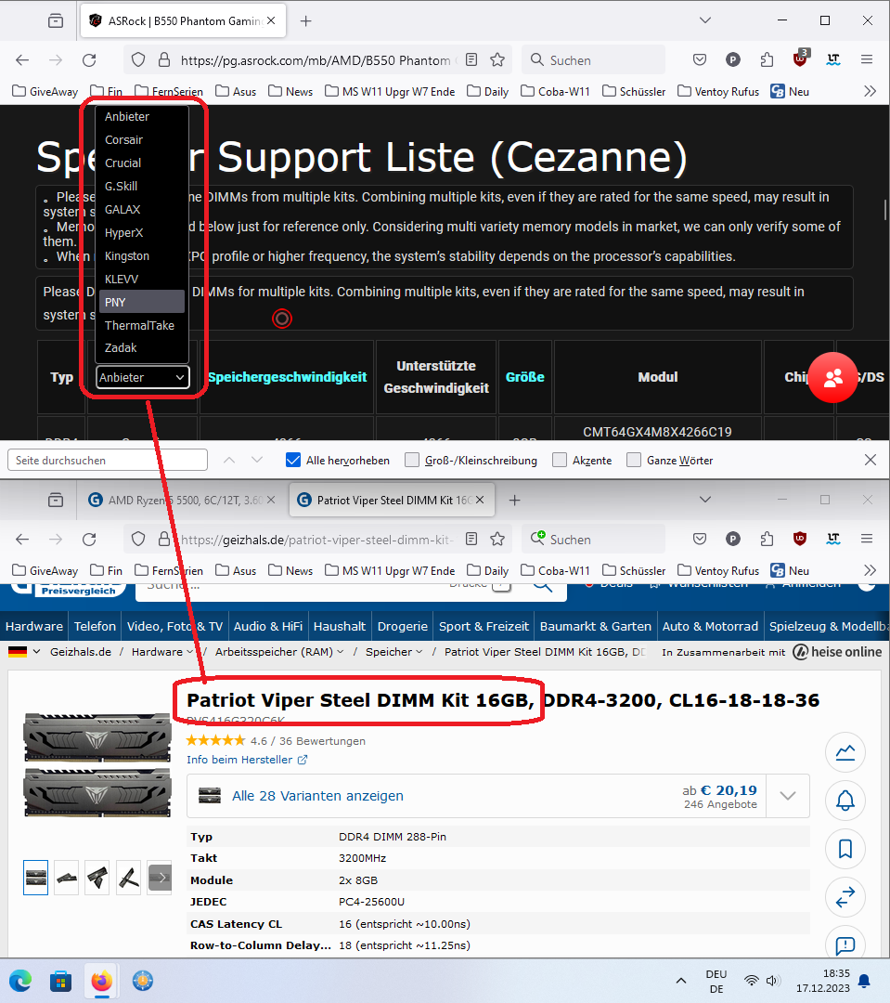This screenshot has width=890, height=1003.
Task: Show hidden system tray icons chevron
Action: [x=681, y=981]
